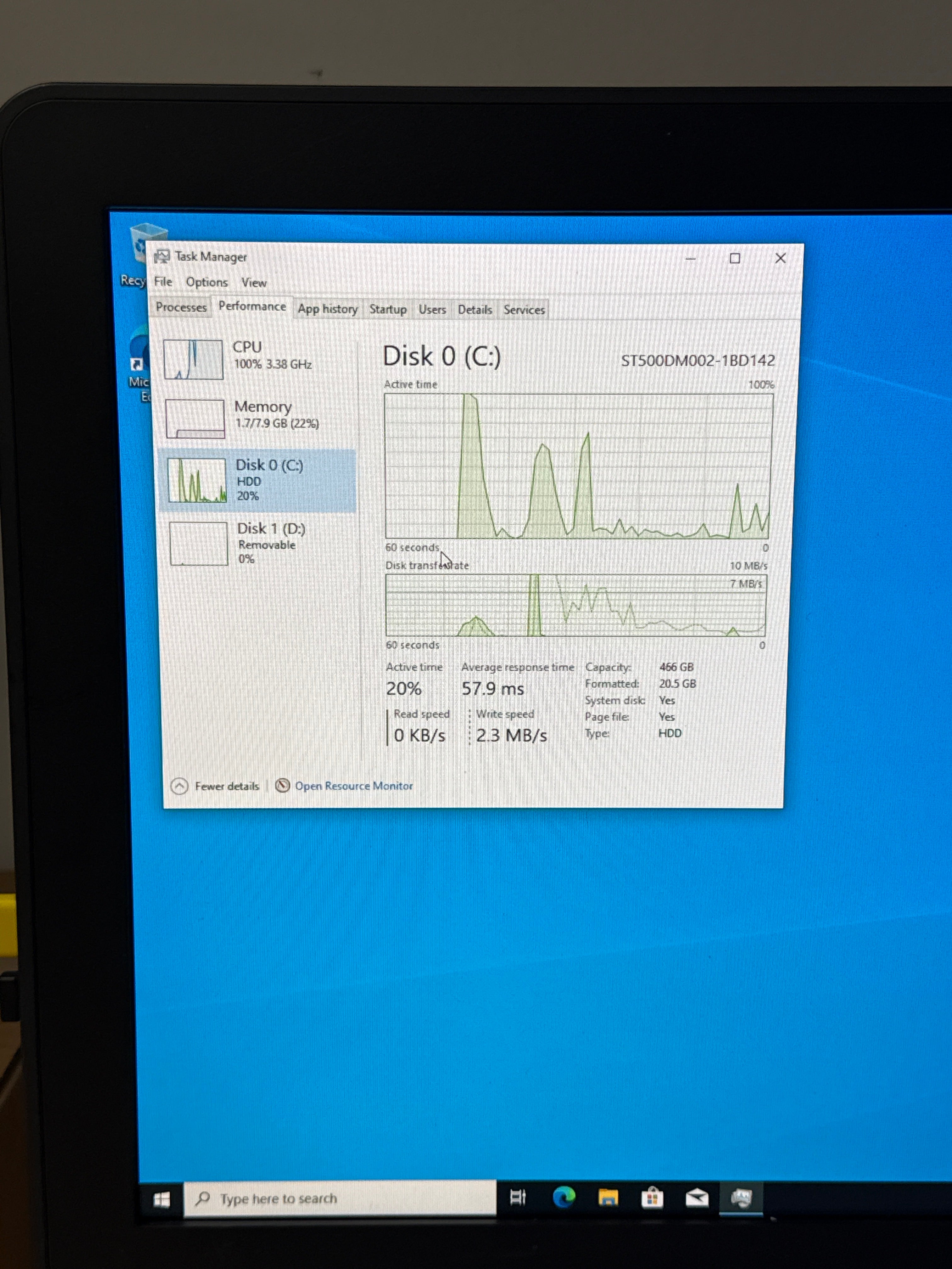The width and height of the screenshot is (952, 1269).
Task: Open Task View from the taskbar
Action: (518, 1197)
